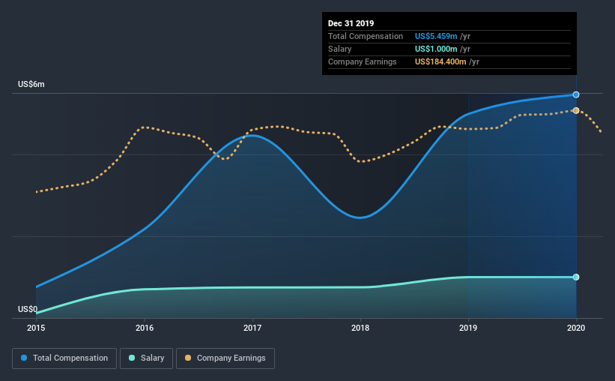Click the Total Compensation row label in tooltip
This screenshot has height=381, width=615.
point(366,36)
